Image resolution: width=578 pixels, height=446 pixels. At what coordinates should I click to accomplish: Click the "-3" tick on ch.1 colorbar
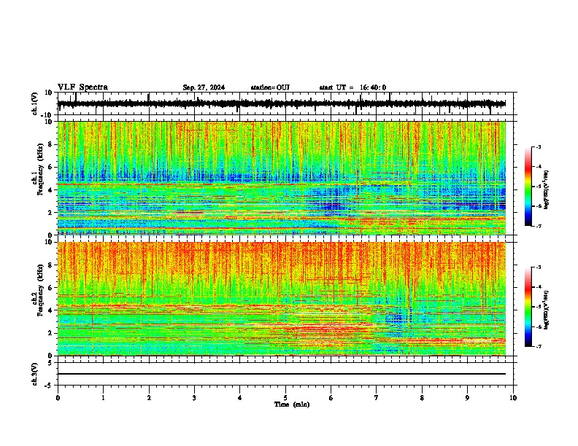click(x=539, y=147)
